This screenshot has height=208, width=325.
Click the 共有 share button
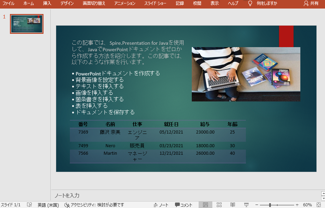[311, 3]
